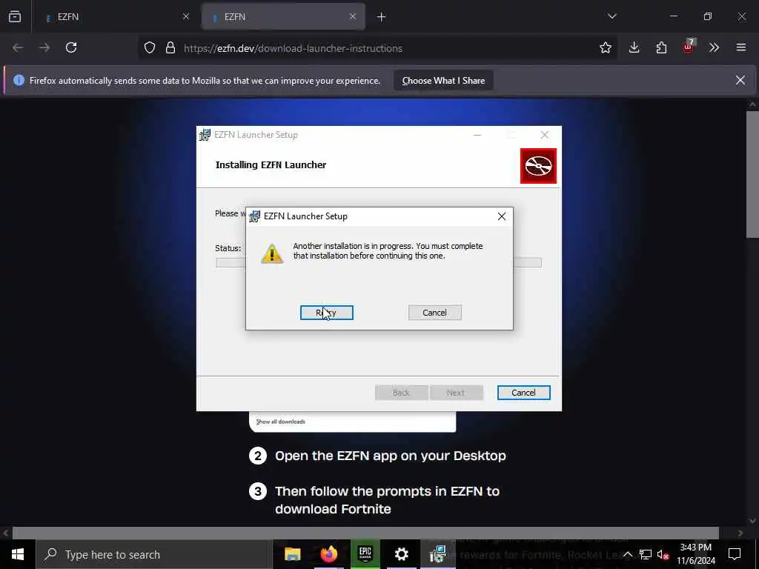Click the muted volume tray icon
The width and height of the screenshot is (759, 569).
pos(663,554)
